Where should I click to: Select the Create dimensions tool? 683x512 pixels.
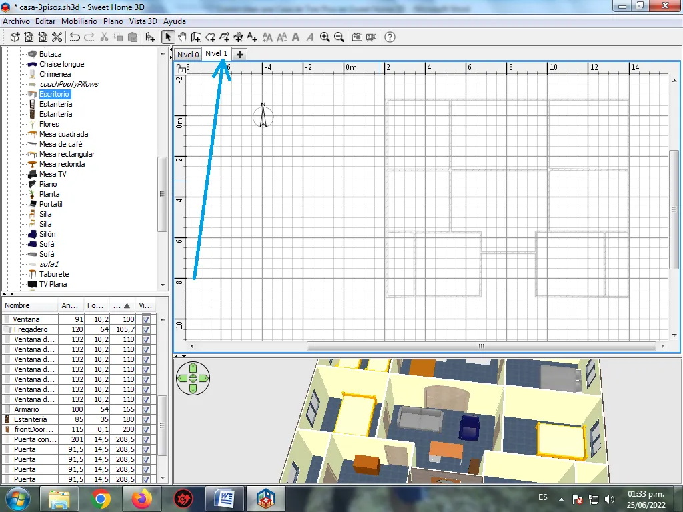point(238,37)
